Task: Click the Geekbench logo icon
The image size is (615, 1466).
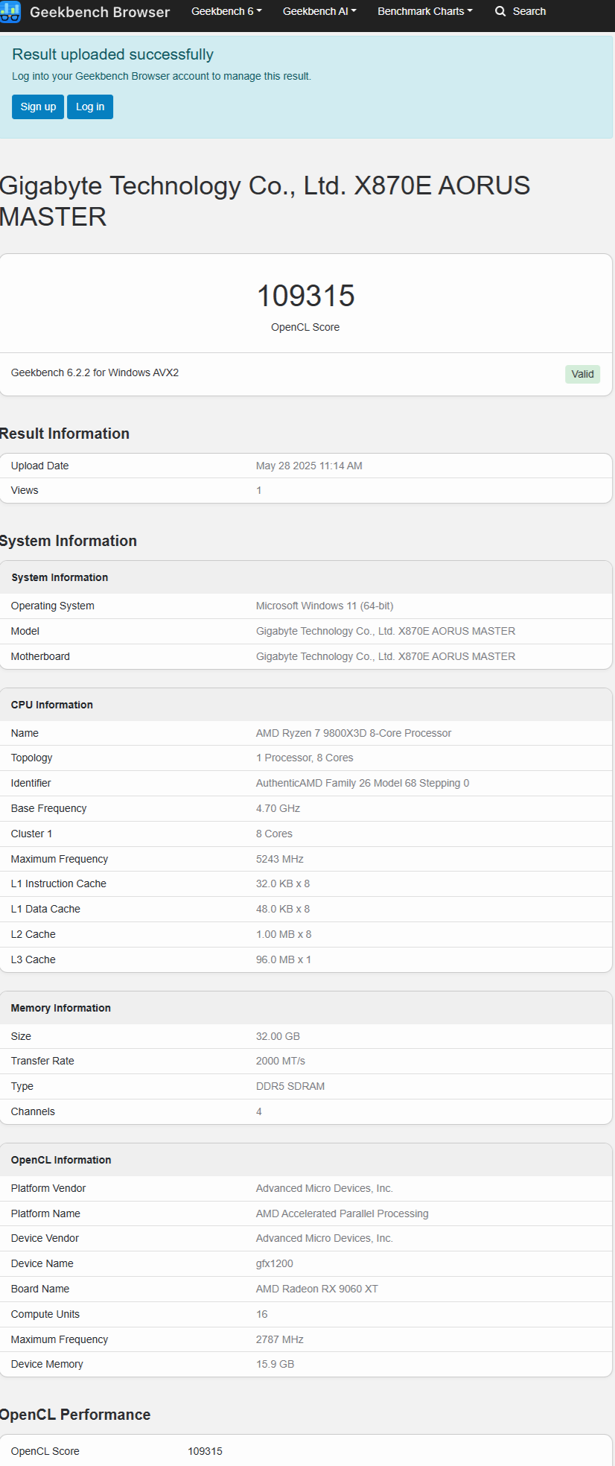Action: [10, 12]
